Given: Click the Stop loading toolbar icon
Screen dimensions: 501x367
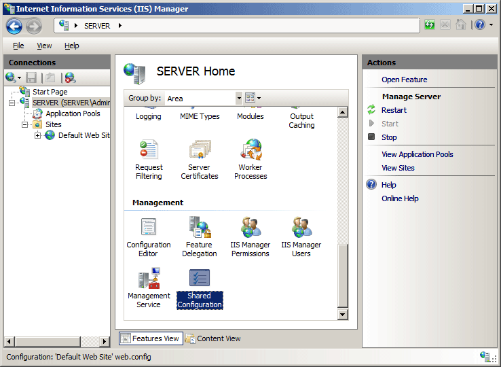Looking at the screenshot, I should pyautogui.click(x=445, y=24).
